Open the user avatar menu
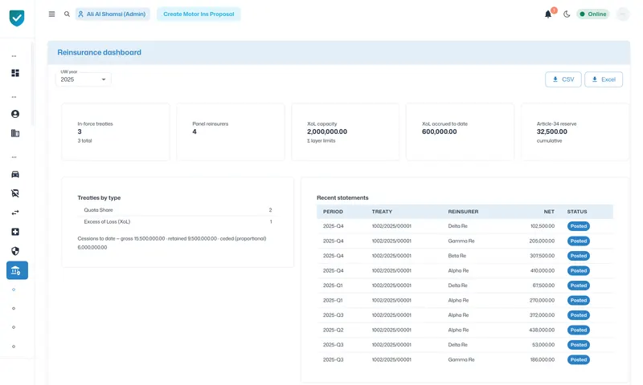Viewport: 643px width, 385px height. (622, 14)
